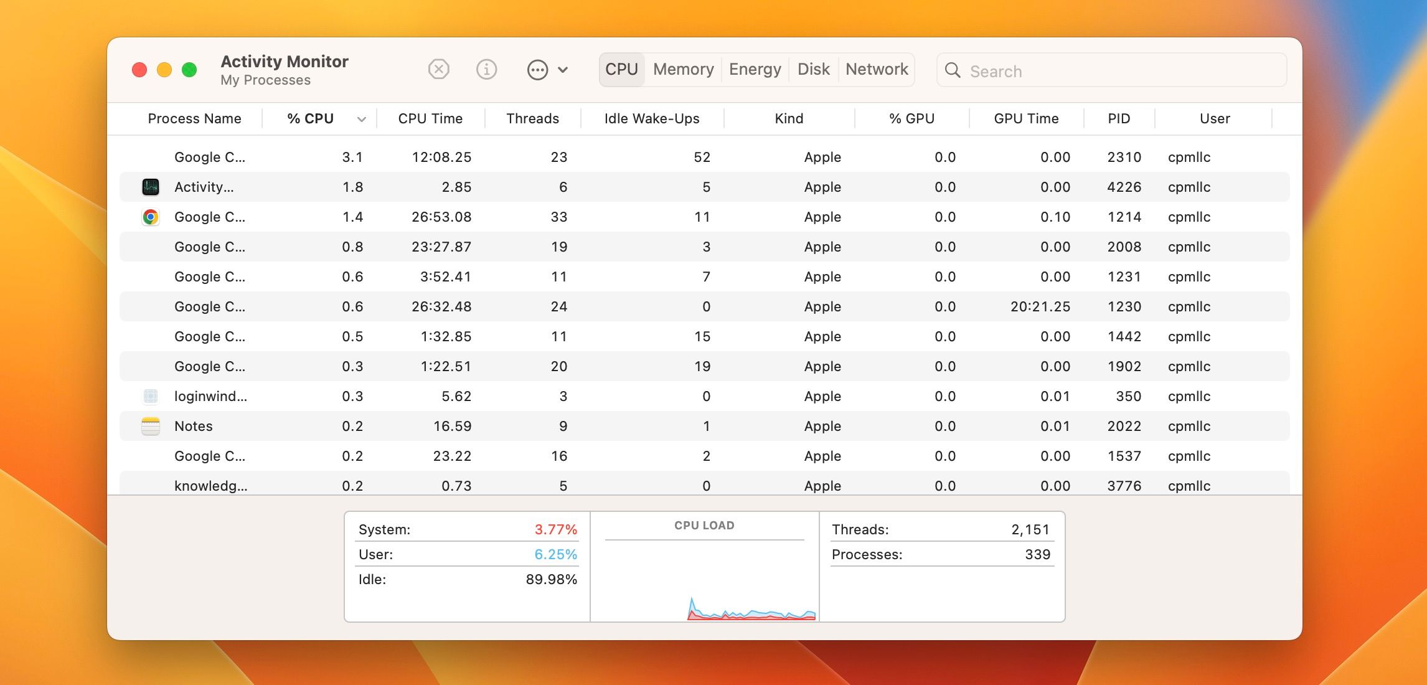Screen dimensions: 1427x685
Task: Select the Network tab
Action: point(877,69)
